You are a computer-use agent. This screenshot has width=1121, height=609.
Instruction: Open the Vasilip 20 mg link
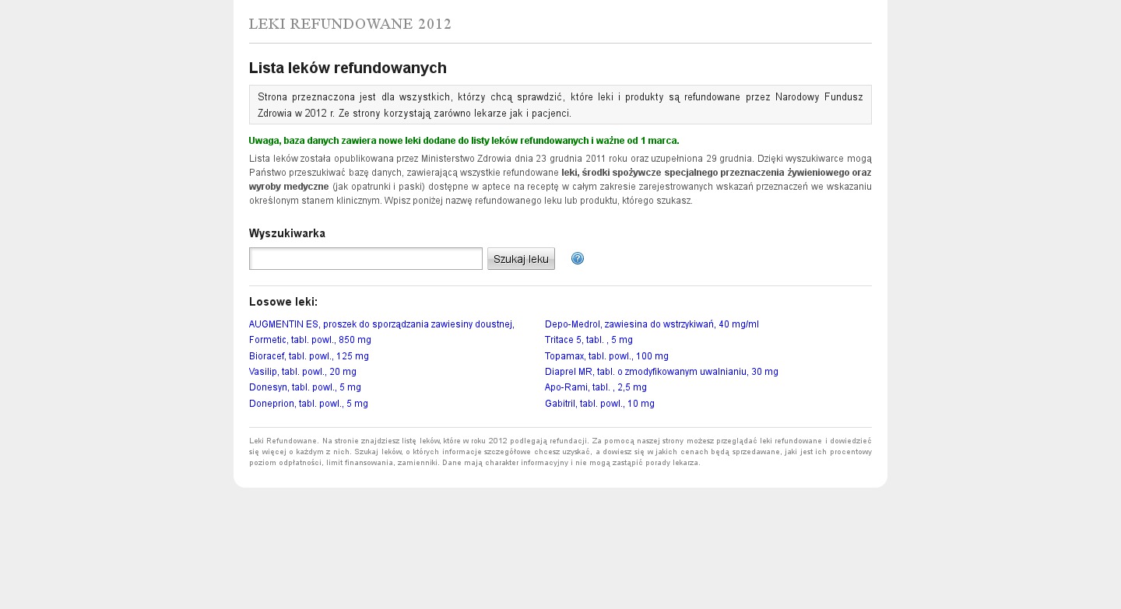pos(303,372)
